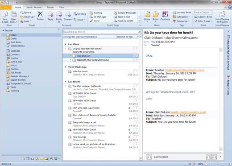This screenshot has width=232, height=166.
Task: Flag the New Courses message
Action: tap(137, 137)
